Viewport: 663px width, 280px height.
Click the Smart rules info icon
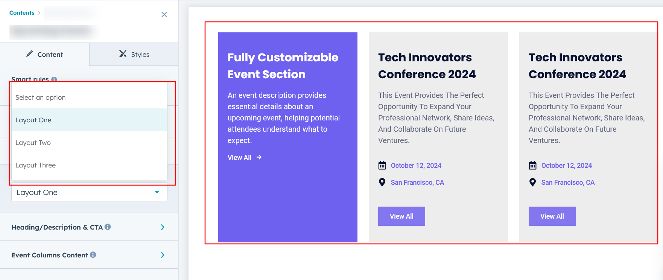coord(54,79)
